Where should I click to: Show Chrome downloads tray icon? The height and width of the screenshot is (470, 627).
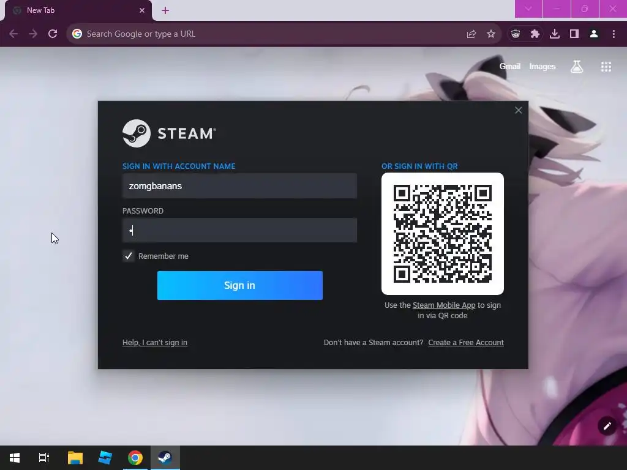pyautogui.click(x=555, y=34)
